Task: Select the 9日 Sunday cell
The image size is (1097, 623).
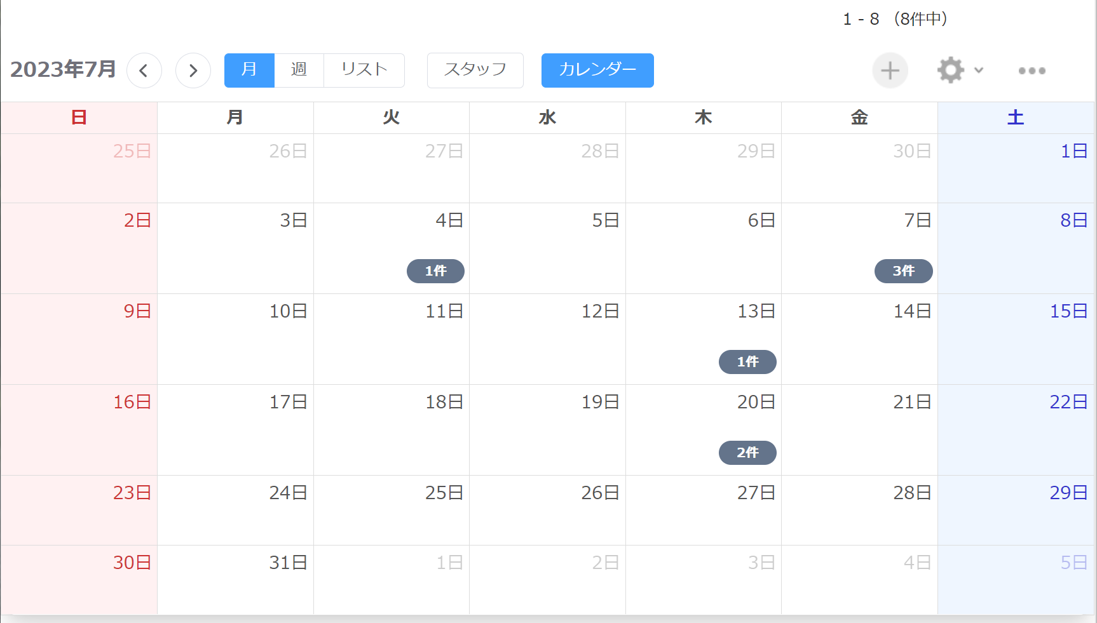Action: click(79, 339)
